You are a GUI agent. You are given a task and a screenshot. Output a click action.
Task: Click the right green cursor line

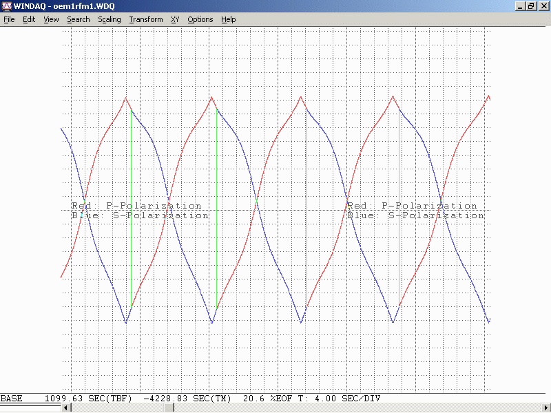pos(217,206)
